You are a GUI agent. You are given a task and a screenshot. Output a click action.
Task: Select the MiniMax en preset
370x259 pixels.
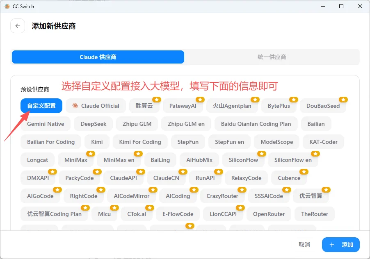[x=119, y=160]
